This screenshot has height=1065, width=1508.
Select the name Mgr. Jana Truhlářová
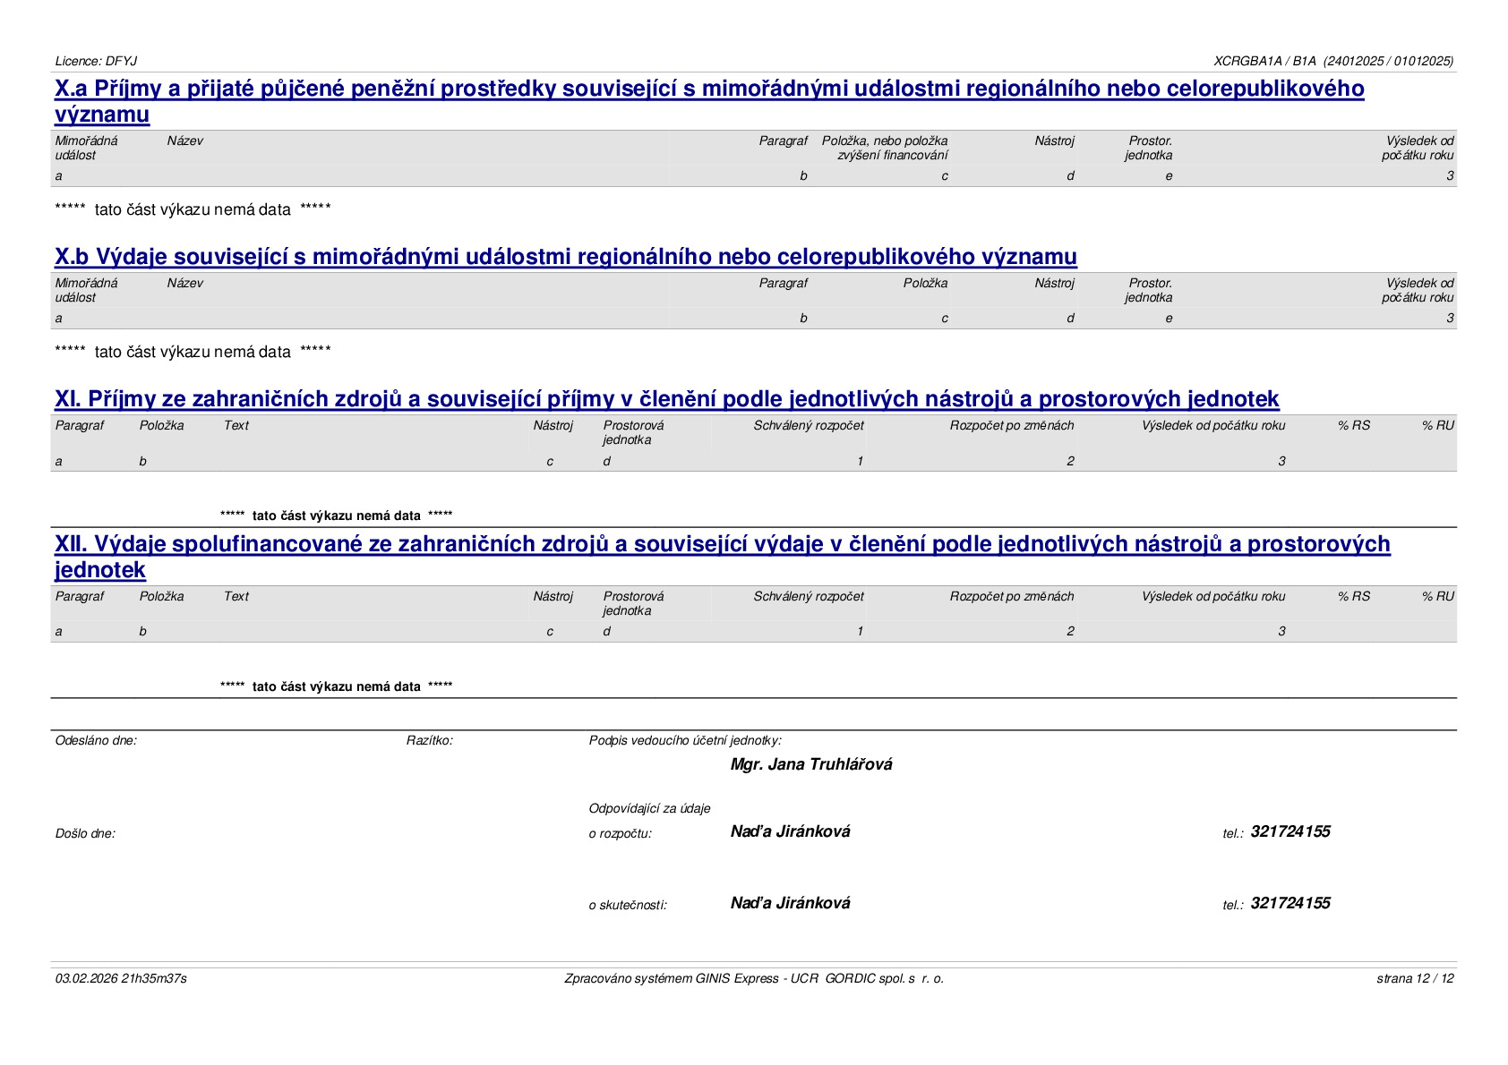(x=811, y=764)
